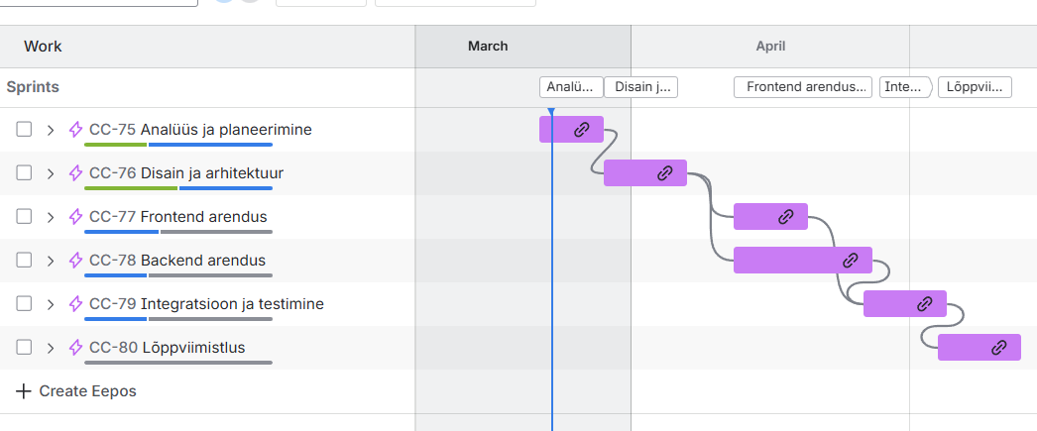1037x431 pixels.
Task: Click the progress bar under CC-76
Action: point(178,187)
